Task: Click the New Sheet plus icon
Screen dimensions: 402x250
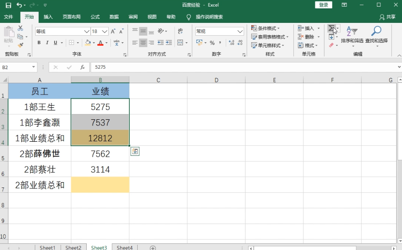Action: click(153, 248)
